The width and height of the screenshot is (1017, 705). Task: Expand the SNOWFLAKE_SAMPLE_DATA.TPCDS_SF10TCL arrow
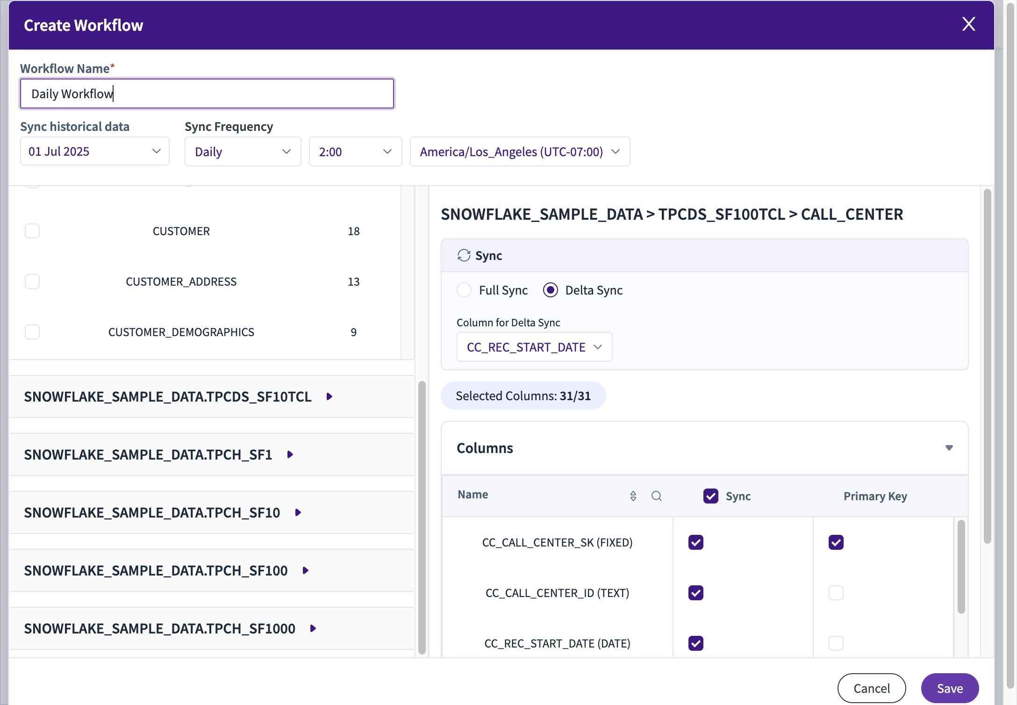[x=329, y=396]
